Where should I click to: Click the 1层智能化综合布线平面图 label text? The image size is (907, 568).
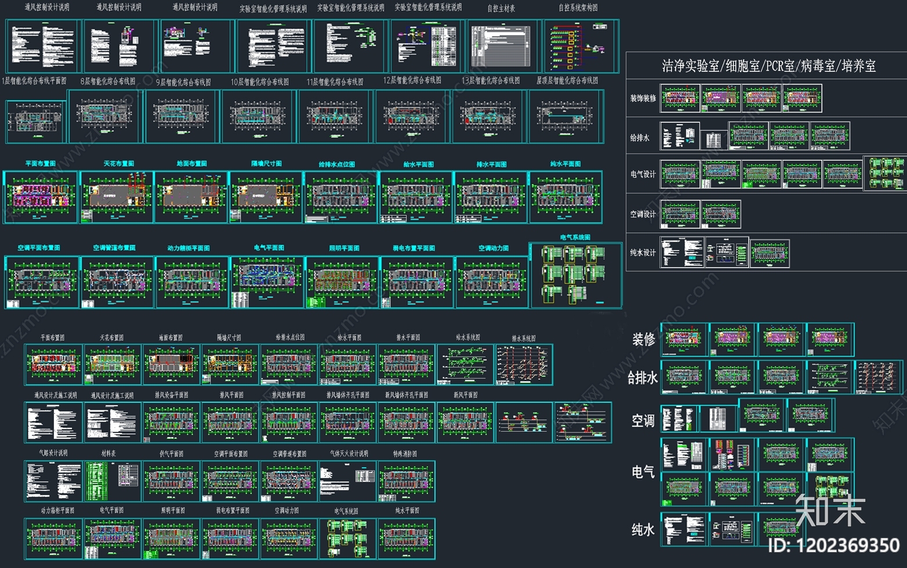click(x=34, y=81)
